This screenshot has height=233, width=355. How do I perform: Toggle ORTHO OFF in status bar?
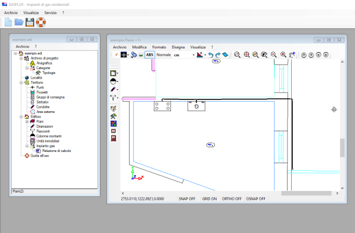click(x=231, y=199)
